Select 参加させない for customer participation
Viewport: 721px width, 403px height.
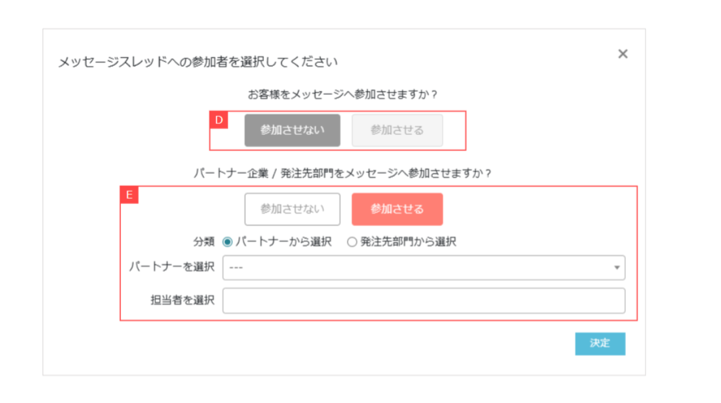292,130
